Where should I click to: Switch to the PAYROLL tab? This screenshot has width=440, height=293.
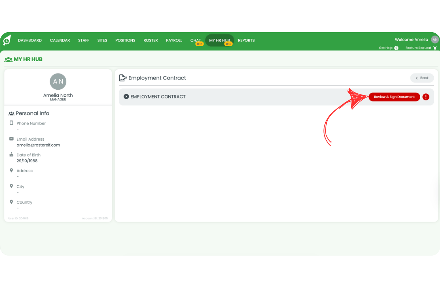pos(174,40)
